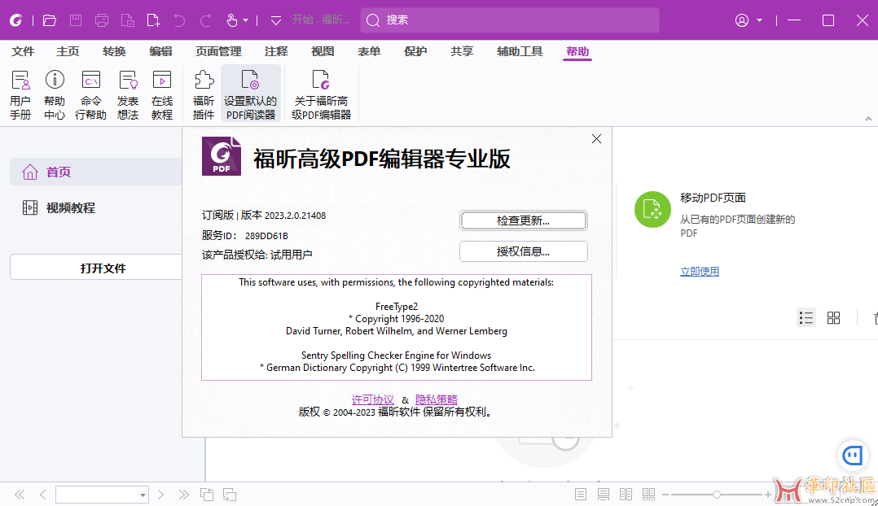Click the 授权信息... button
Screen dimensions: 878x506
524,251
